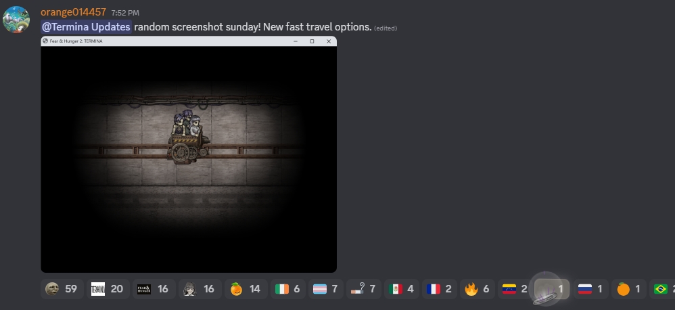The image size is (675, 310).
Task: Toggle the transgender flag reaction
Action: click(326, 289)
